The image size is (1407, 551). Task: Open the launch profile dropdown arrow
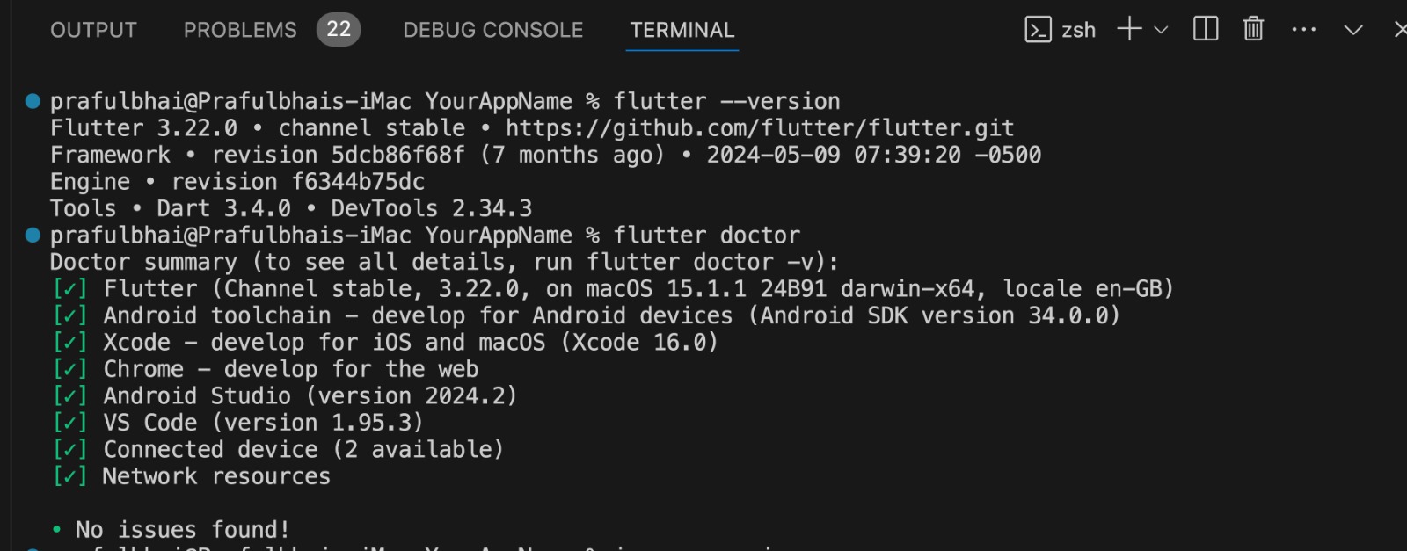pyautogui.click(x=1161, y=30)
